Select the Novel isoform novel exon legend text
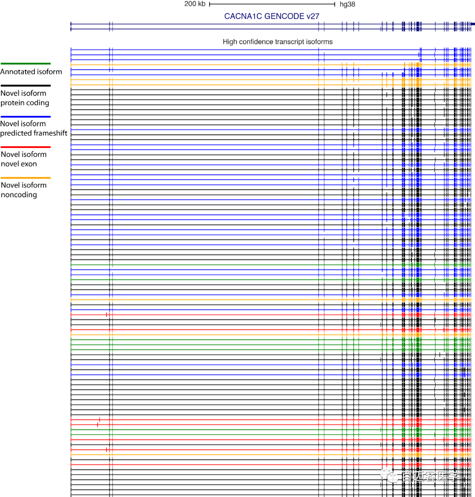475x497 pixels. point(24,159)
